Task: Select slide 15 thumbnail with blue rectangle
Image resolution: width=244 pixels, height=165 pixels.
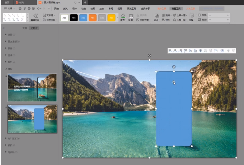Action: click(32, 119)
